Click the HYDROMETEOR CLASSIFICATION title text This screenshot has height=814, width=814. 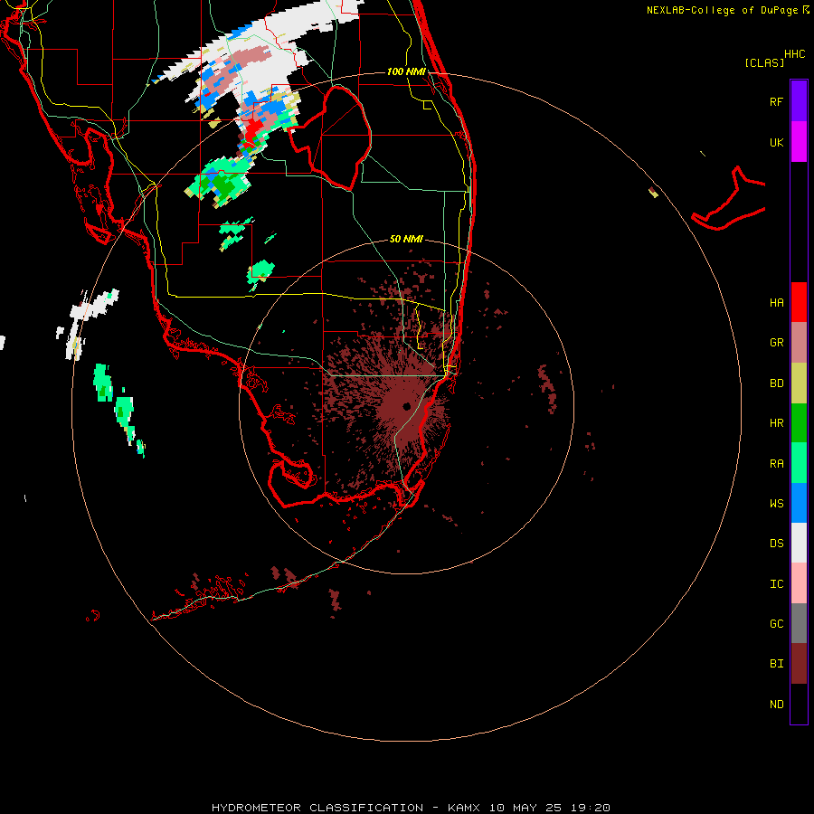pyautogui.click(x=317, y=808)
